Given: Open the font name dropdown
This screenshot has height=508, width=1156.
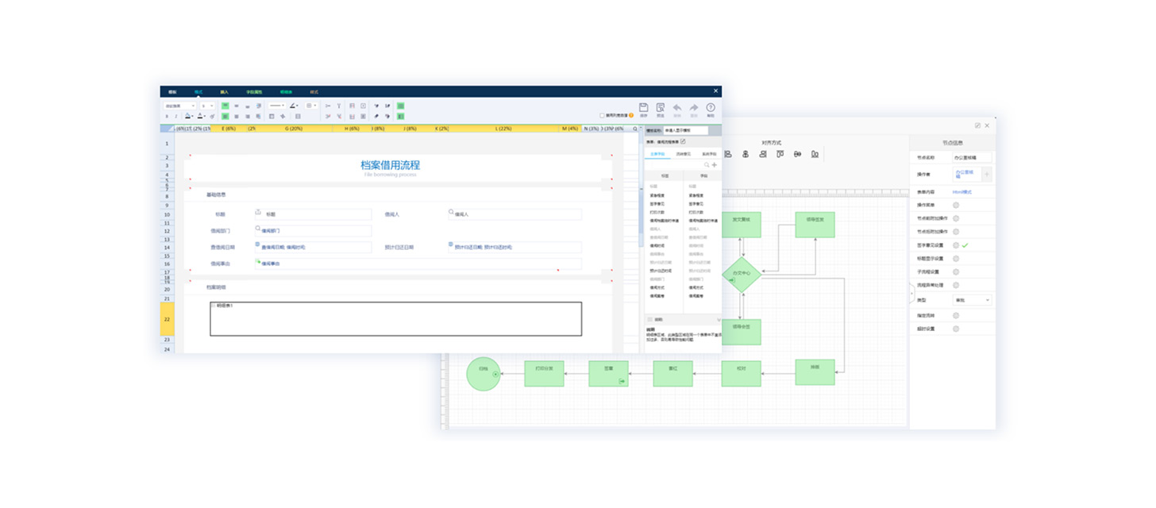Looking at the screenshot, I should pyautogui.click(x=180, y=106).
